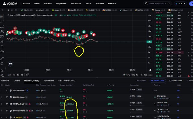
Task: Click the Instant Trade button
Action: pyautogui.click(x=158, y=80)
